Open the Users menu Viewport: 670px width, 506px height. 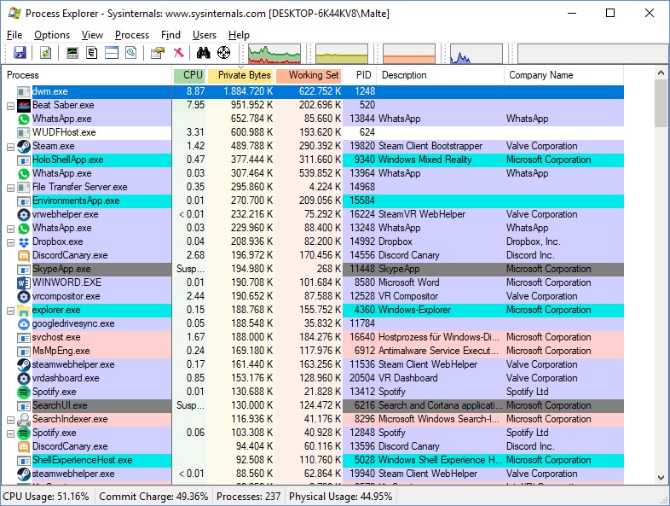205,35
